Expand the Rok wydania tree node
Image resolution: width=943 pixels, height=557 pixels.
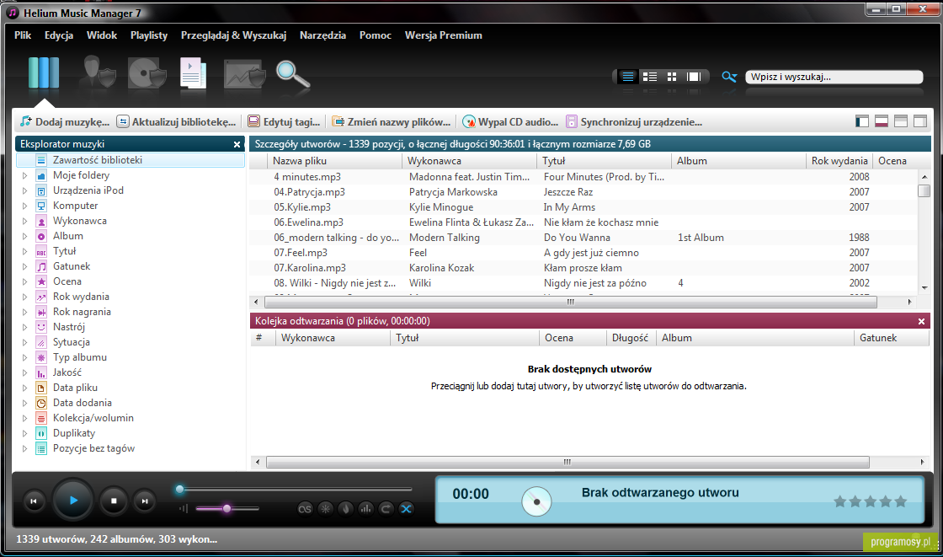24,297
